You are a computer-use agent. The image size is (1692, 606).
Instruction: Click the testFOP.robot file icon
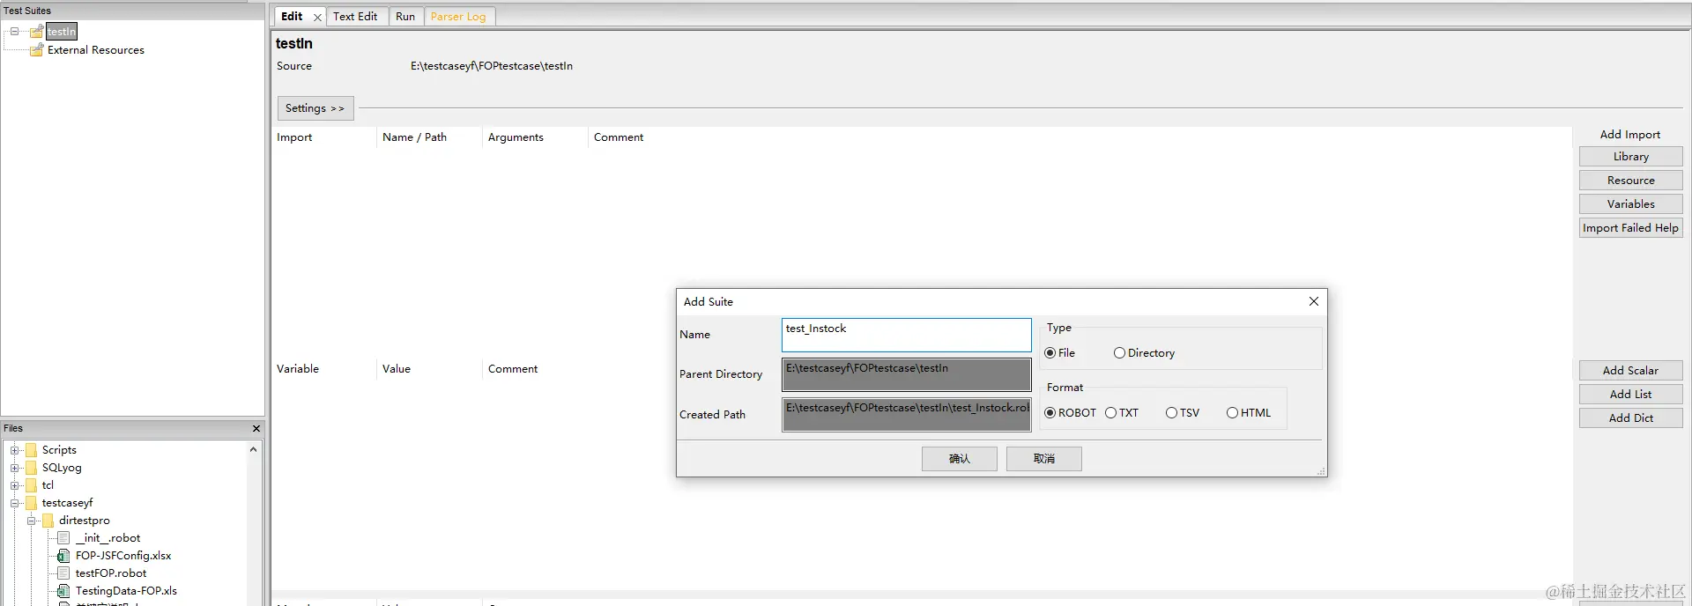coord(63,573)
